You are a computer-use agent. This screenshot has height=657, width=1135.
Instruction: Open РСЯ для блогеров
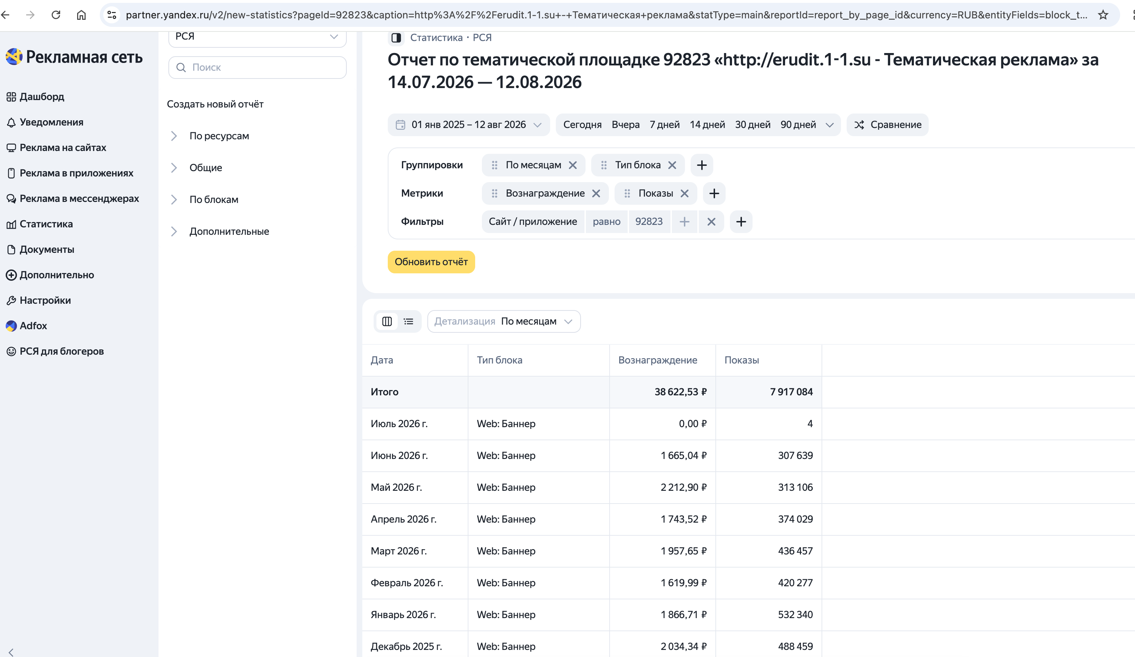(x=55, y=351)
